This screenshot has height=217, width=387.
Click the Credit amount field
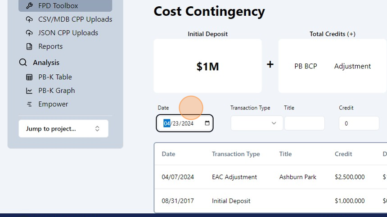[x=359, y=123]
